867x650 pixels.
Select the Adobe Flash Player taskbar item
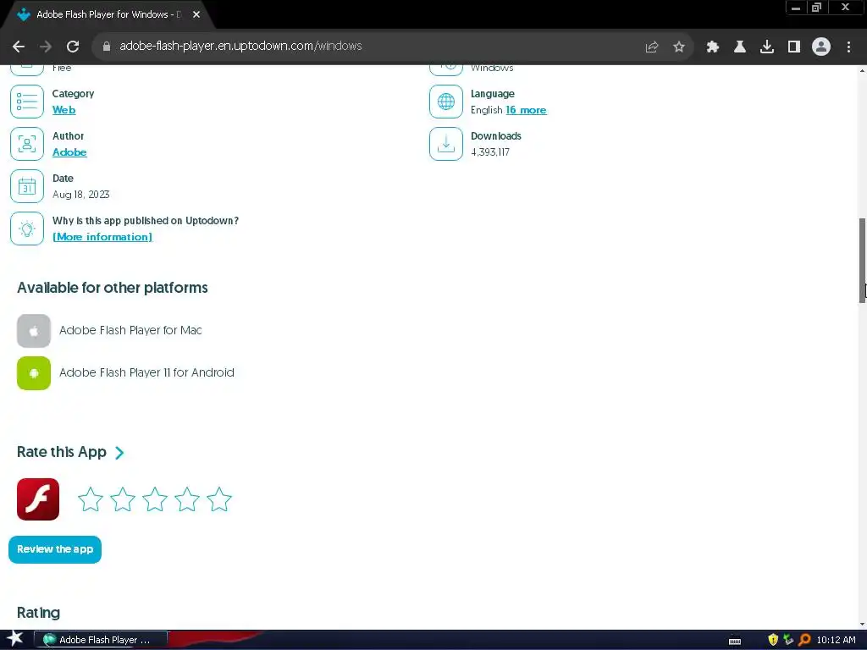pos(101,640)
